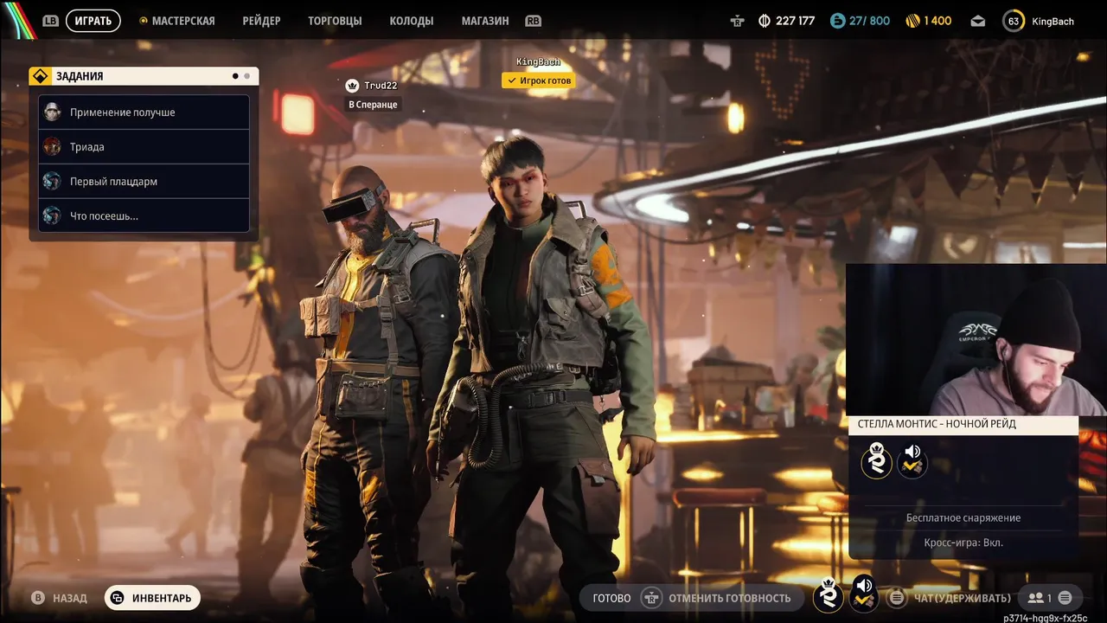
Task: Select the second quest page dot
Action: tap(246, 76)
